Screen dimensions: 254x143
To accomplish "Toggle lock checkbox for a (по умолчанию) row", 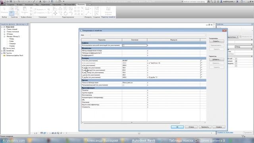I will tap(201, 66).
